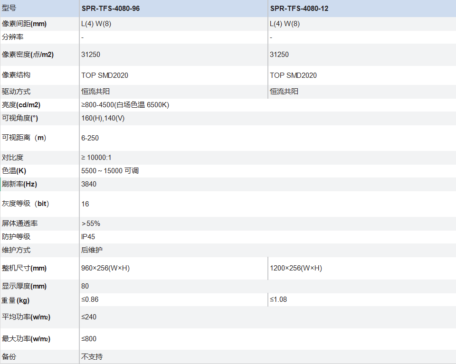Select the 刷新率(Hz) label

point(19,184)
